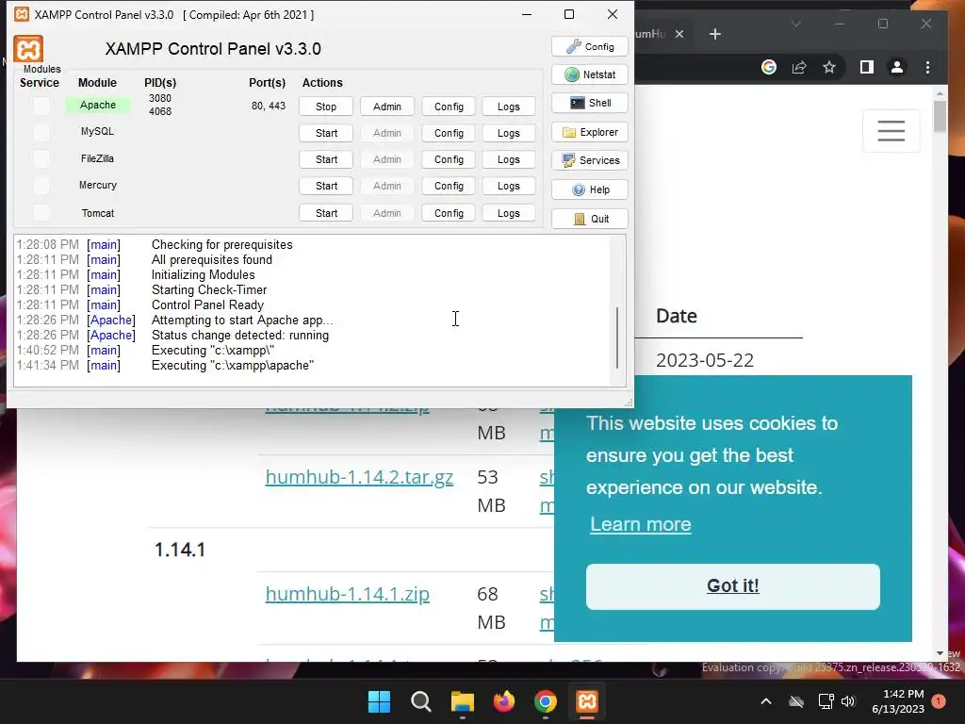Launch Firefox from taskbar
This screenshot has width=965, height=724.
(504, 701)
